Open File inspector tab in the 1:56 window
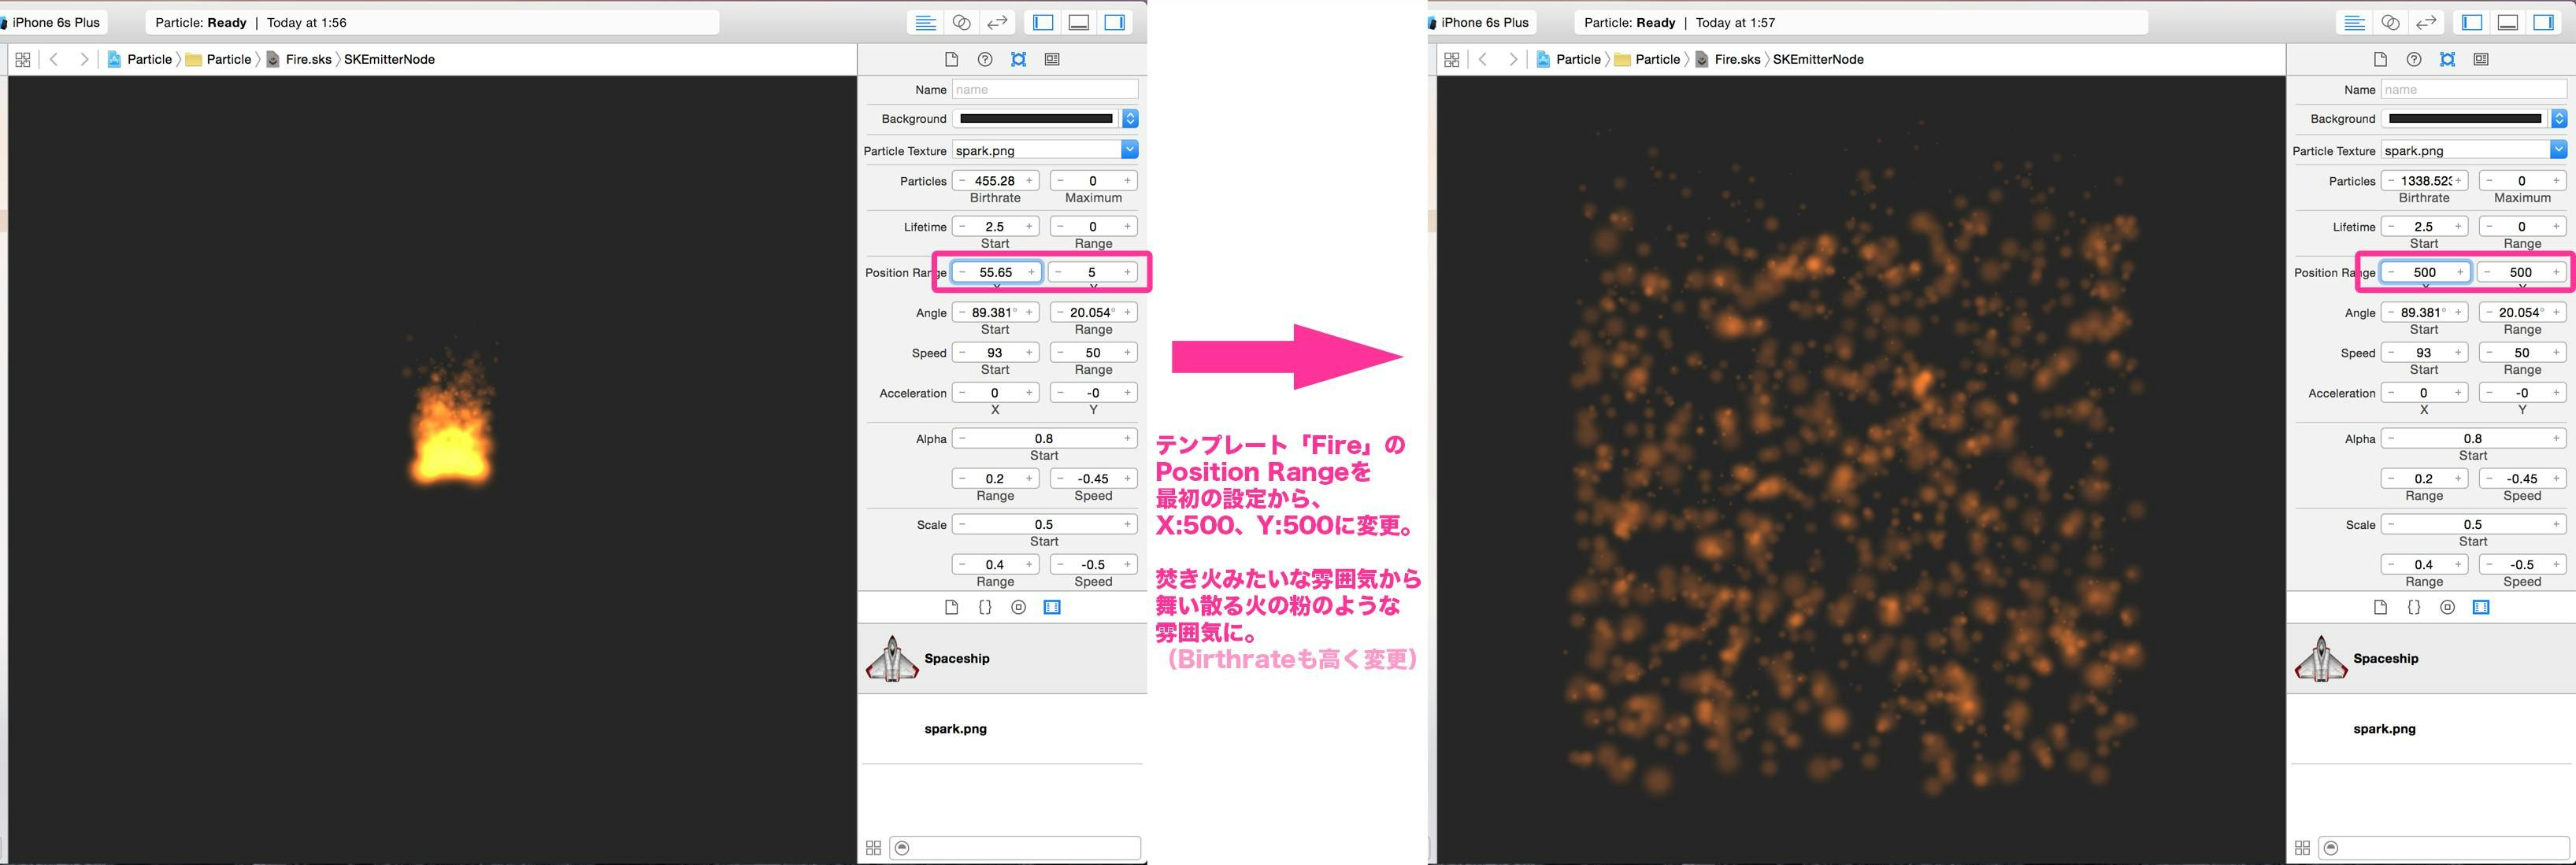The image size is (2576, 865). click(951, 59)
